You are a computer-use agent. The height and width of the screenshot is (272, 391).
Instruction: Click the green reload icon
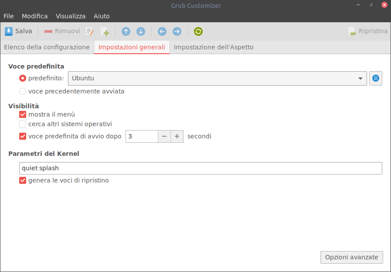click(198, 31)
